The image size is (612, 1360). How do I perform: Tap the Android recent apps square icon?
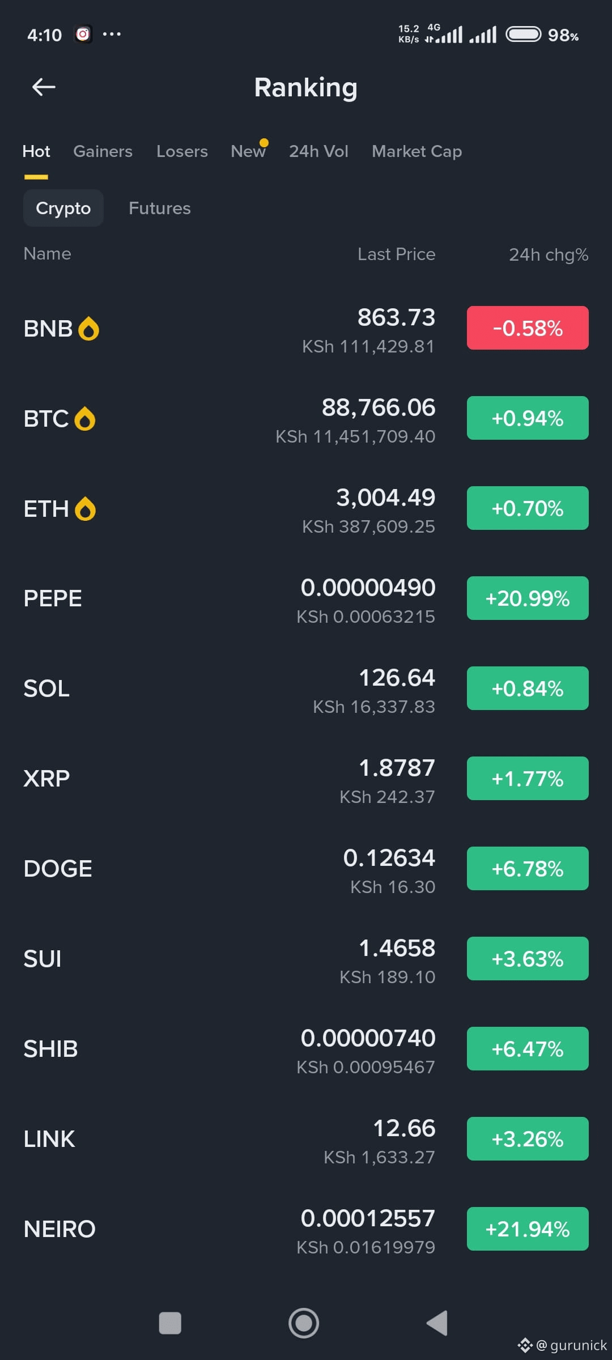point(170,1323)
